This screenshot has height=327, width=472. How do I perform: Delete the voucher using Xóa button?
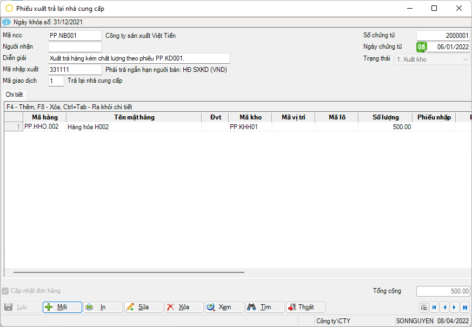tap(184, 307)
